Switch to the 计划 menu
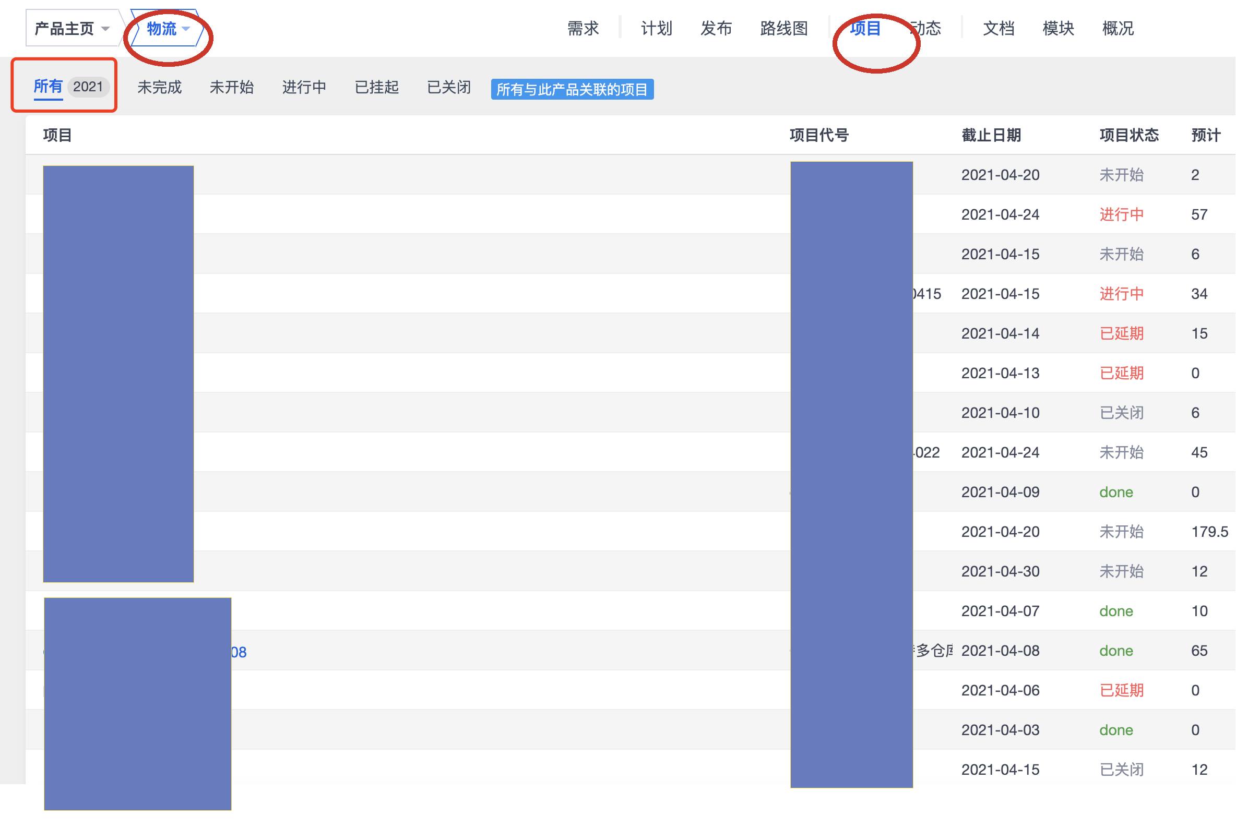The height and width of the screenshot is (840, 1236). coord(656,28)
